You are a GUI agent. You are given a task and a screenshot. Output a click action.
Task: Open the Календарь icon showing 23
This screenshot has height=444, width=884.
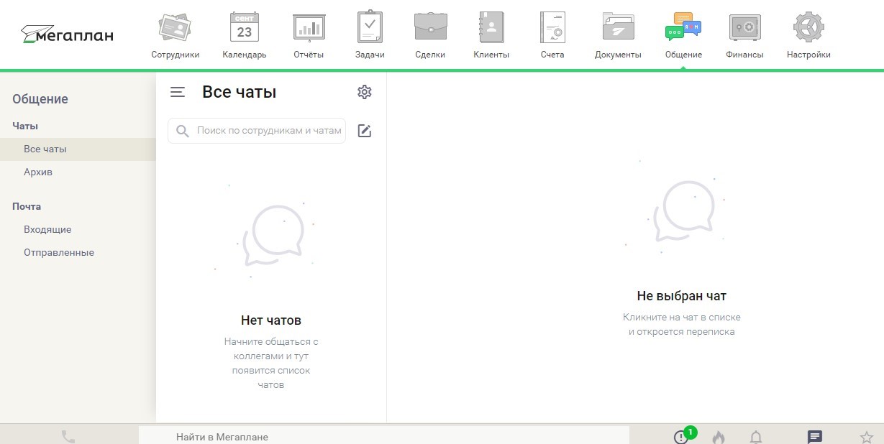245,28
